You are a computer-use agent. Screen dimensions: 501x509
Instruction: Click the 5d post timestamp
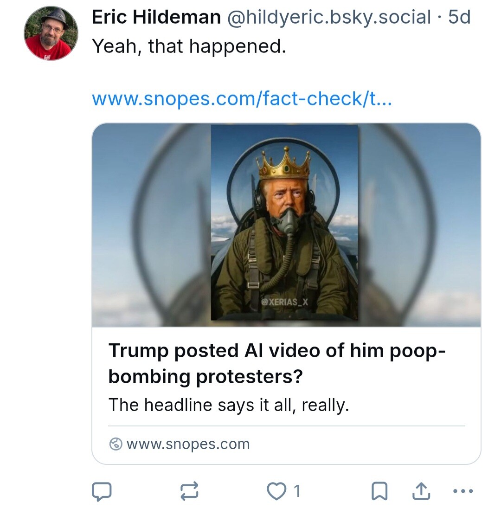(x=459, y=18)
